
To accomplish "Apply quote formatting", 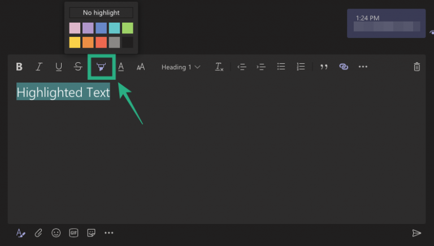I will 324,67.
